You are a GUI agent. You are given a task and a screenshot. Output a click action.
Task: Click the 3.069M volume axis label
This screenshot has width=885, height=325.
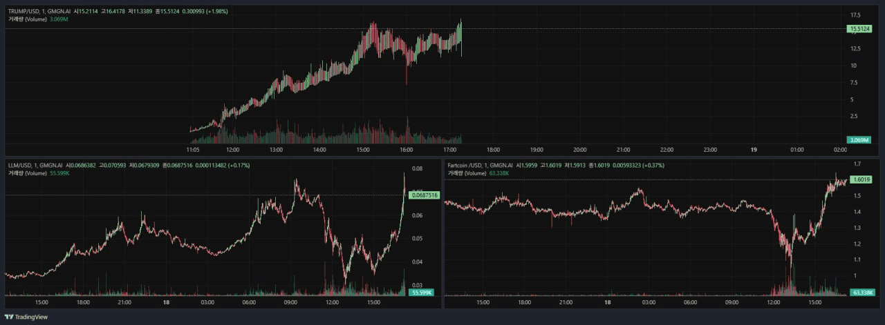(x=859, y=140)
